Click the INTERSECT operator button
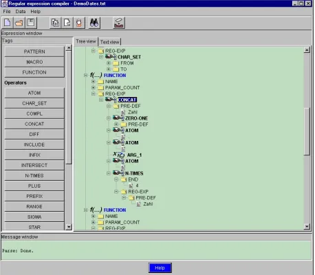315x275 pixels. coord(34,165)
